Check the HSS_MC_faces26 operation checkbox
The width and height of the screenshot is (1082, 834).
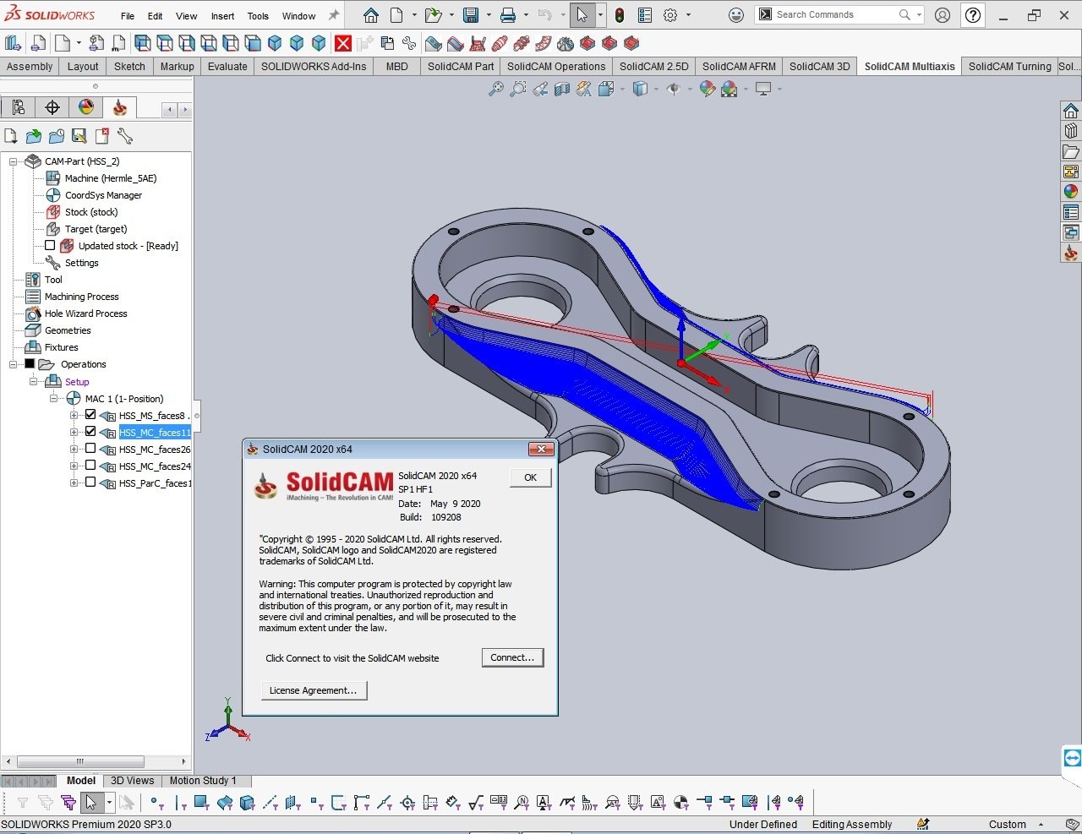pyautogui.click(x=90, y=449)
